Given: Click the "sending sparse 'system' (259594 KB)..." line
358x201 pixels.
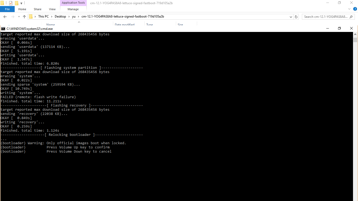Looking at the screenshot, I should coord(40,85).
